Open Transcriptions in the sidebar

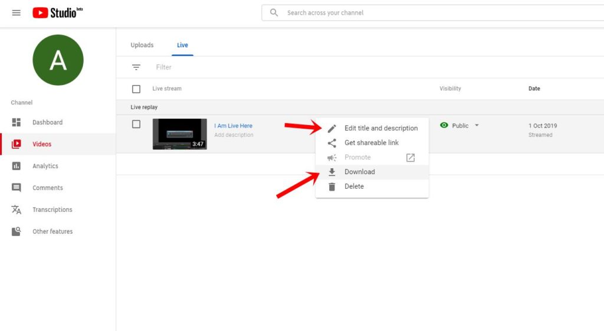point(58,209)
